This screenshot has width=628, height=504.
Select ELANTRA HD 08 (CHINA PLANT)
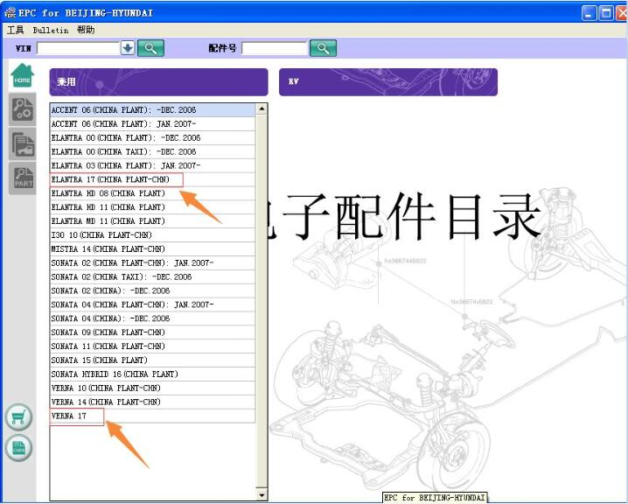pos(152,193)
